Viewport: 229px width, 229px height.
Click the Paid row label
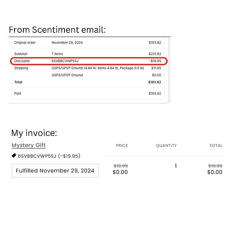[18, 94]
